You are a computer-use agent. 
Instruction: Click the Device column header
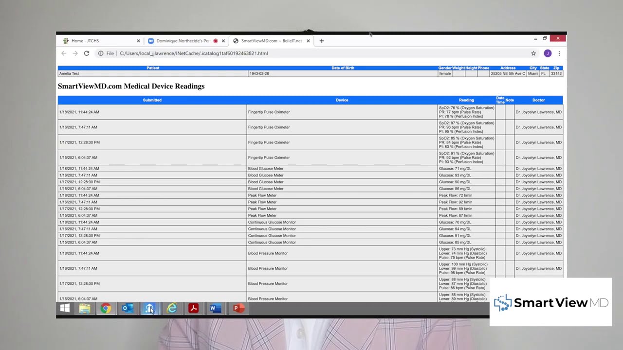342,100
